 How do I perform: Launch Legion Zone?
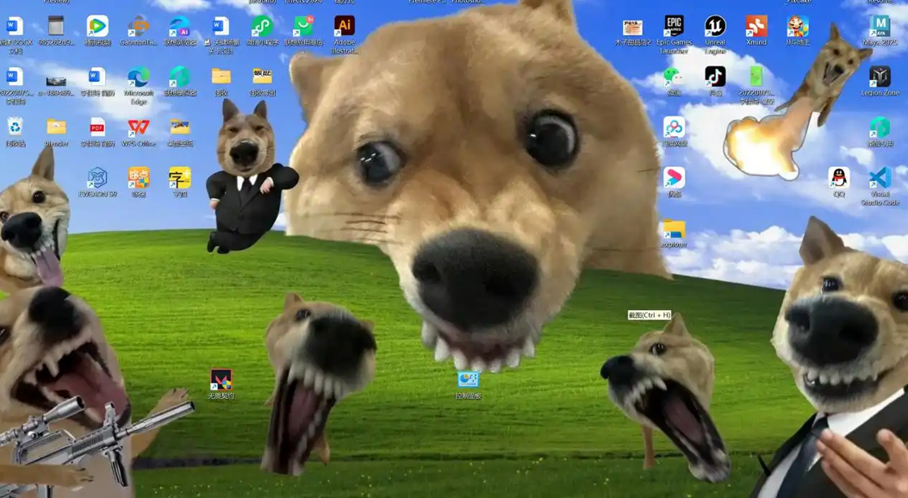(880, 77)
